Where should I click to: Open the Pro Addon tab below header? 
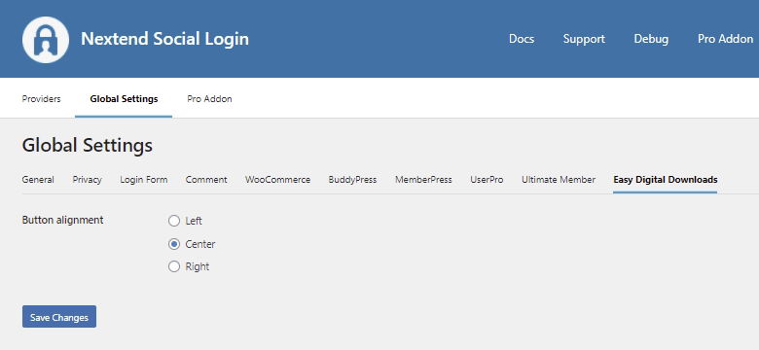[x=209, y=98]
